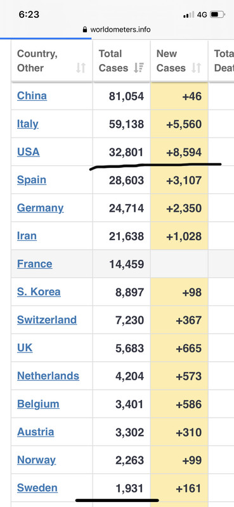Open the China country link
Image resolution: width=234 pixels, height=507 pixels.
click(x=32, y=96)
